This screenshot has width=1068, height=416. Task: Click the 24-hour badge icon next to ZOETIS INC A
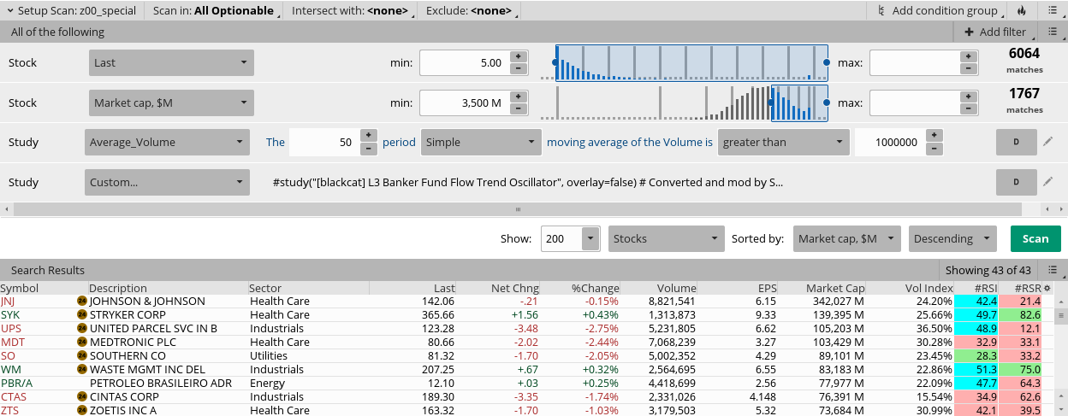click(x=82, y=410)
